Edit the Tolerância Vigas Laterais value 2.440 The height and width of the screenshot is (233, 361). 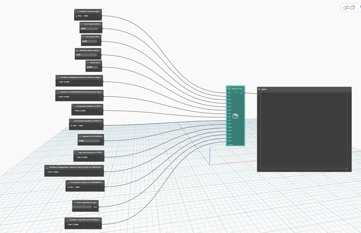tap(86, 55)
